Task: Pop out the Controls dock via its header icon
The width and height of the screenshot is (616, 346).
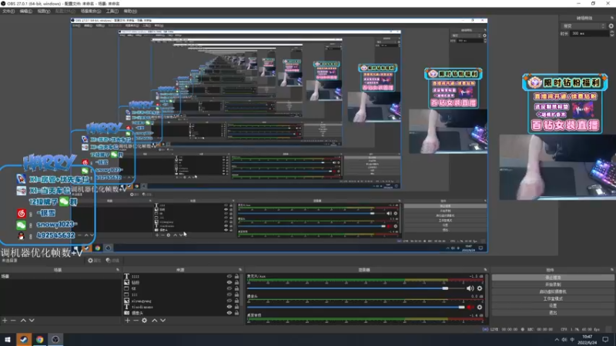Action: coord(612,270)
